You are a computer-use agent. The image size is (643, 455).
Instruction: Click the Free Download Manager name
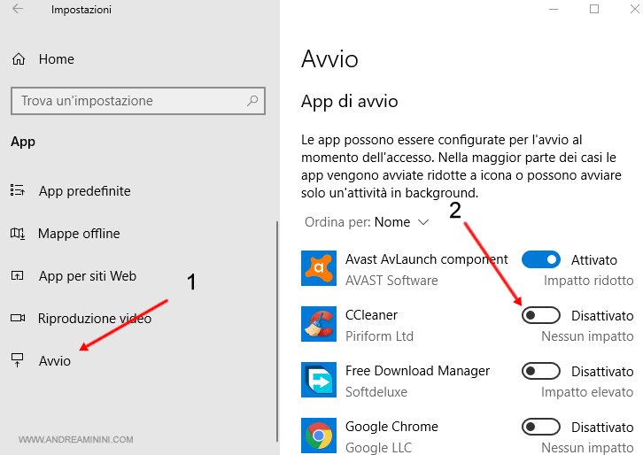(x=417, y=371)
